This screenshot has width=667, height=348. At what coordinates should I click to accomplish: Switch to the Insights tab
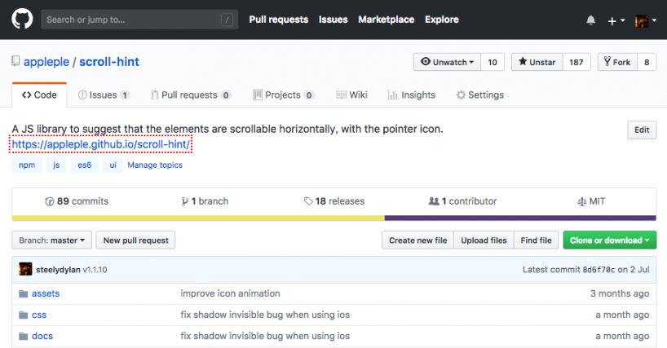[x=412, y=95]
